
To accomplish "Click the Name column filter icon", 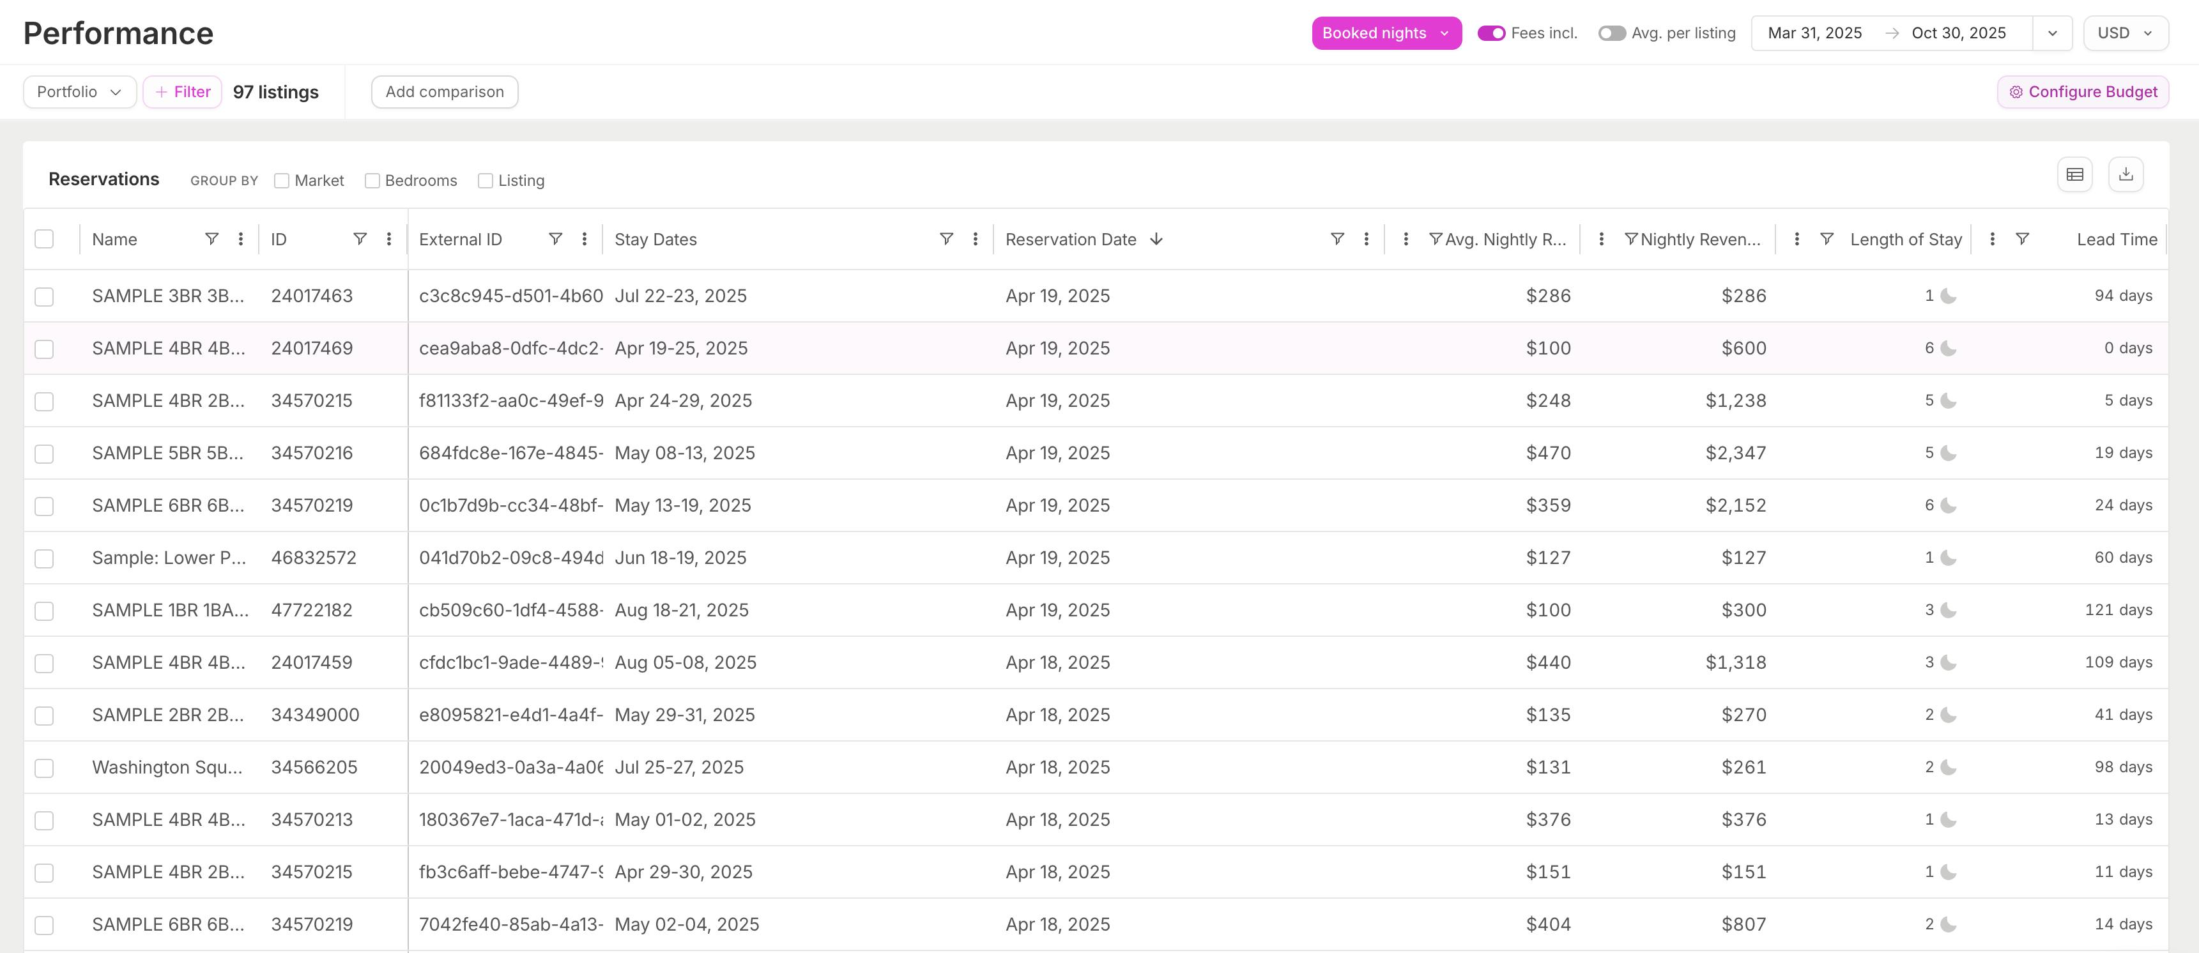I will tap(211, 239).
